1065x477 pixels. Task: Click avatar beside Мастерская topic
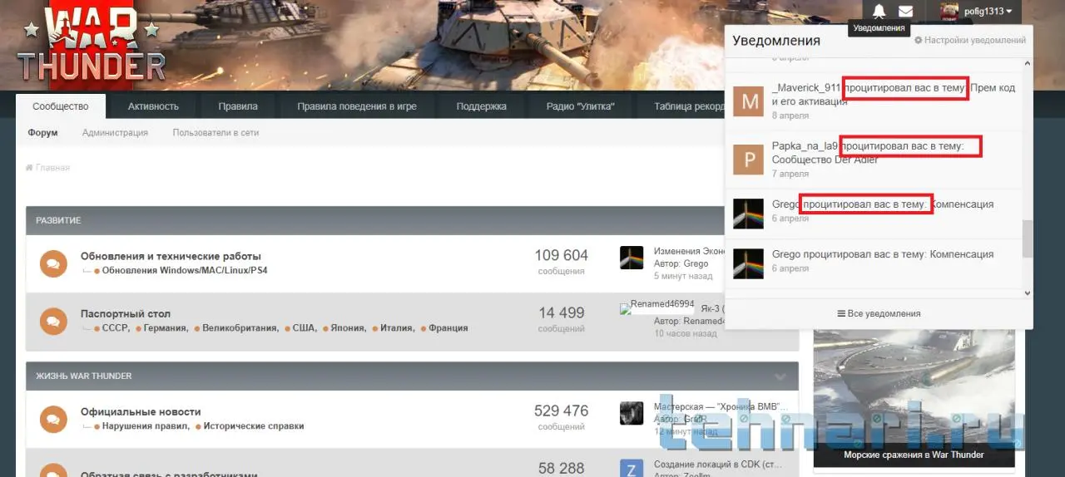632,413
